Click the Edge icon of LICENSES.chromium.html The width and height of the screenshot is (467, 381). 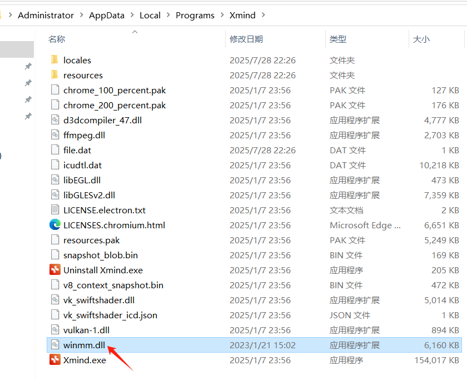click(x=55, y=225)
